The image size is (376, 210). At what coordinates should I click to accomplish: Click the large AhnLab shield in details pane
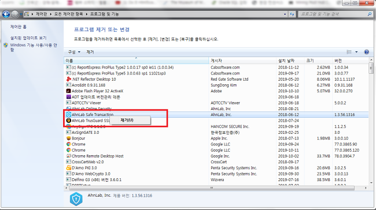coord(76,199)
